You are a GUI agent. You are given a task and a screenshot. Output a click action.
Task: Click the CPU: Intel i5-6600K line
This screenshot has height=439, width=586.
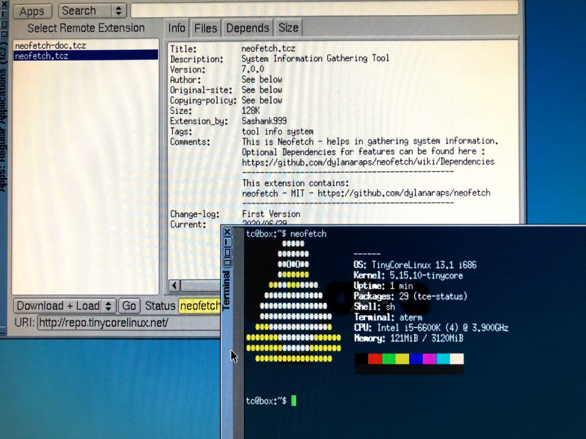[x=431, y=328]
